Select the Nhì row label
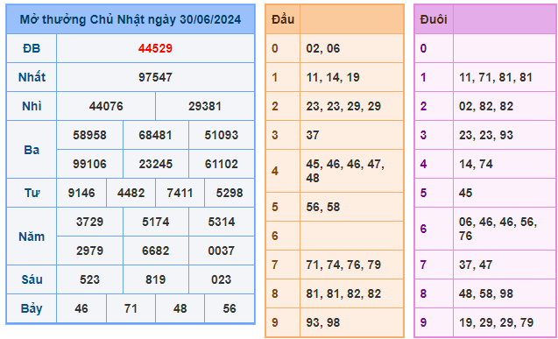 [32, 106]
